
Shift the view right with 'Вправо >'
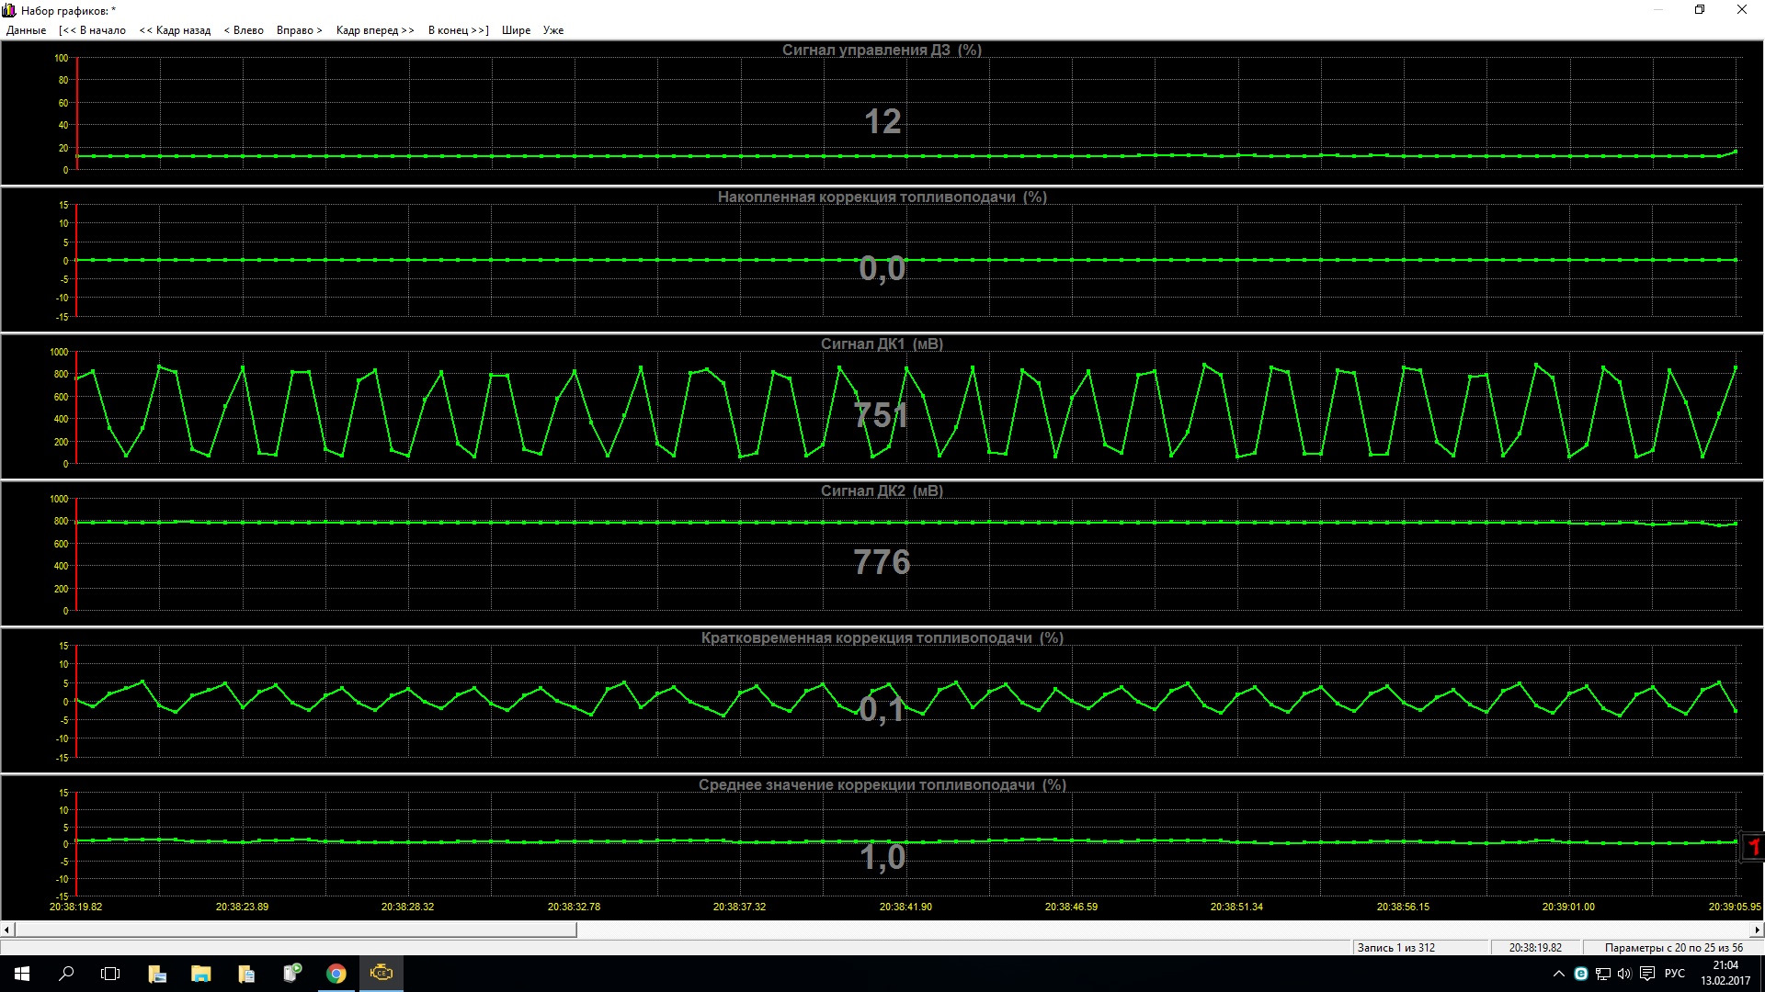coord(300,30)
